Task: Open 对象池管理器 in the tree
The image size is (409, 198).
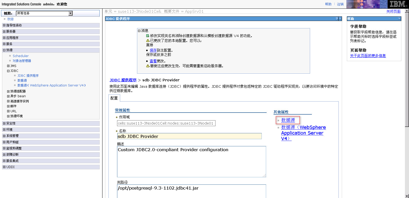Action: (22, 61)
